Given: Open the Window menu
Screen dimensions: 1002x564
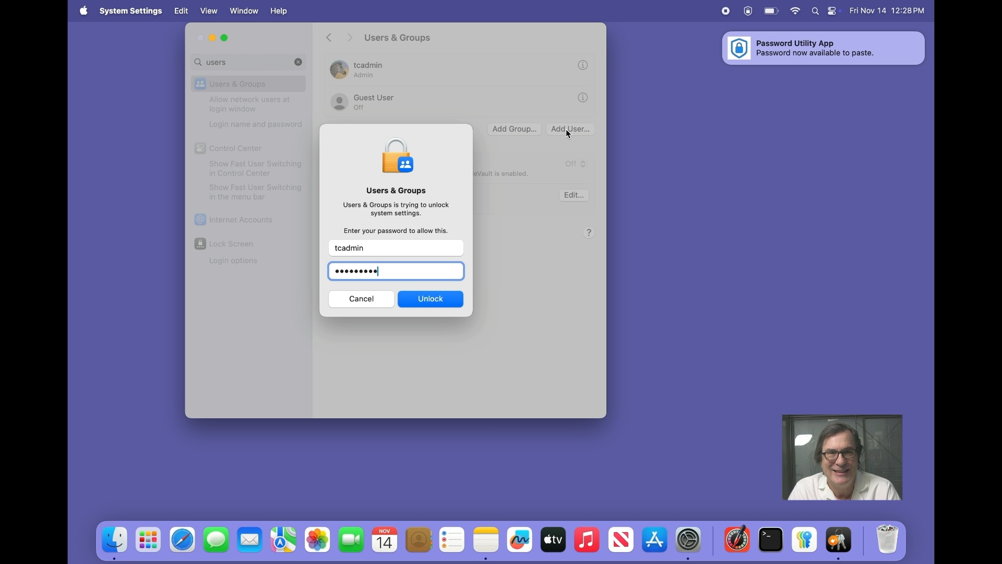Looking at the screenshot, I should [244, 11].
